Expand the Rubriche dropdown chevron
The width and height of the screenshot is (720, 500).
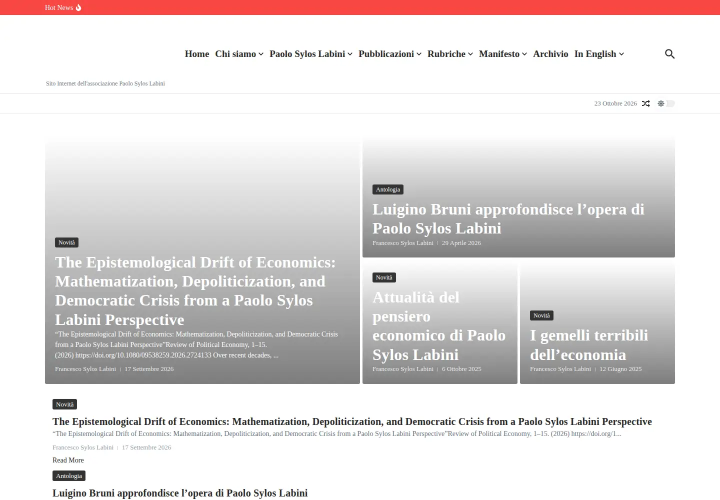[x=470, y=54]
